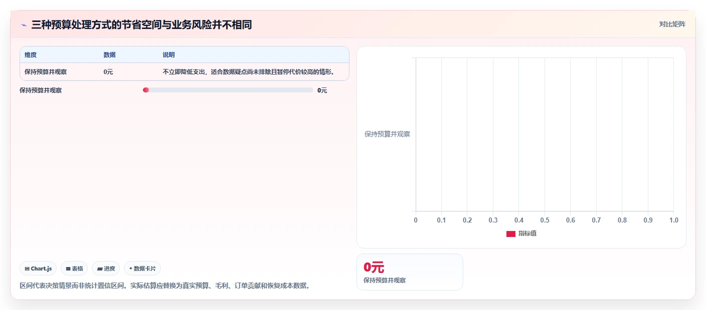
Task: Click the red progress bar knob
Action: click(x=146, y=90)
